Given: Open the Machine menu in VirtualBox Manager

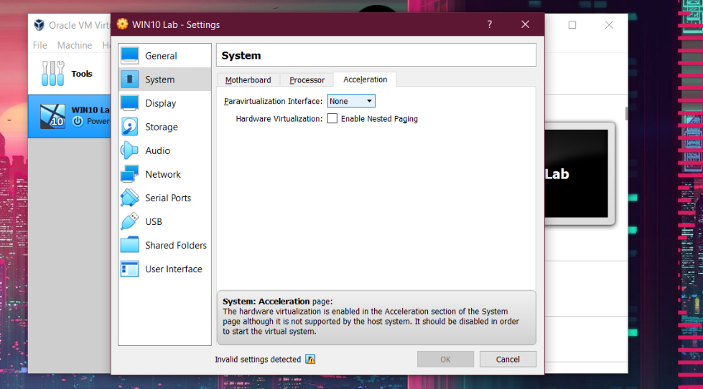Looking at the screenshot, I should coord(75,45).
